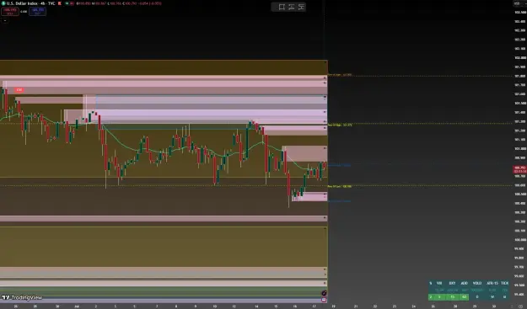Click the red flag icon beside TVC

click(60, 3)
